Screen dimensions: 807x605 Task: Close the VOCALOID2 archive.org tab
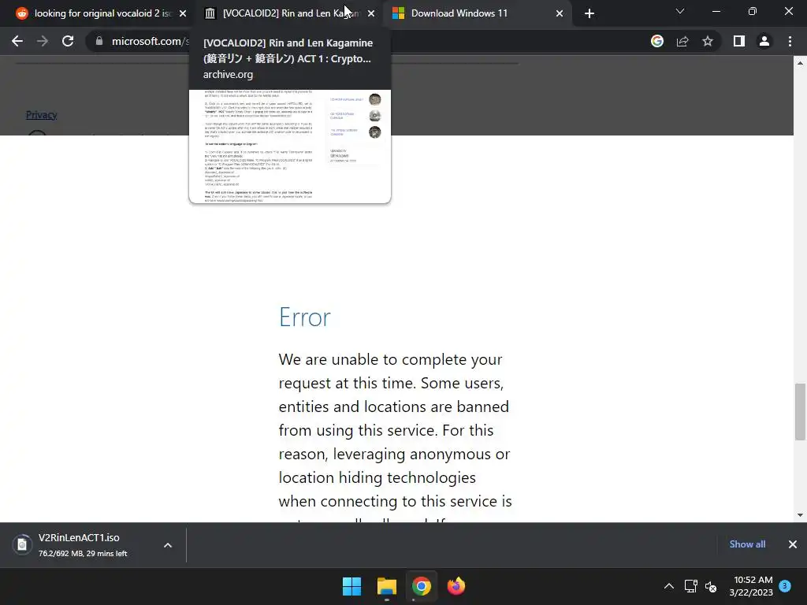[371, 13]
